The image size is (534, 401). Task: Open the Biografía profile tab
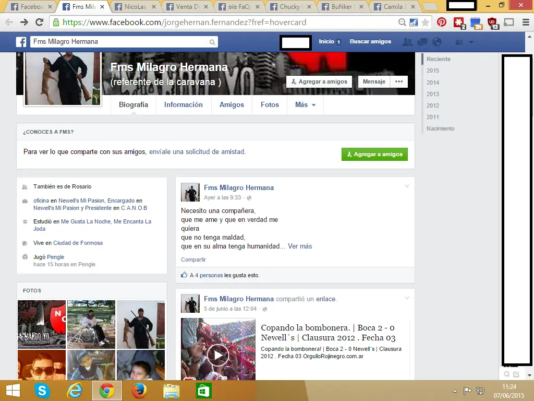click(133, 104)
